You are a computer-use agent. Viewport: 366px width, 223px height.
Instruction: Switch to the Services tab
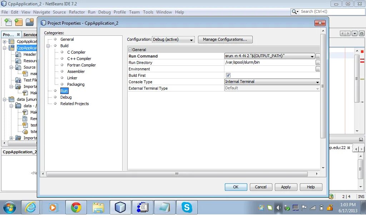[30, 35]
